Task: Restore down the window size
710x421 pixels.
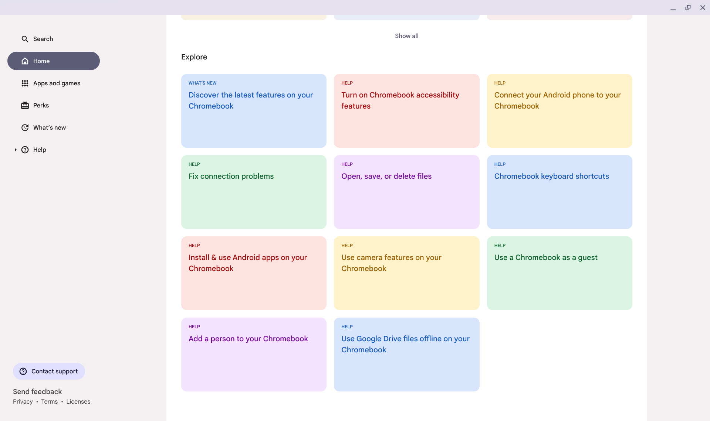Action: pyautogui.click(x=688, y=7)
